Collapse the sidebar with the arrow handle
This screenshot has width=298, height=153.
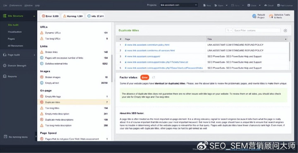coord(36,137)
